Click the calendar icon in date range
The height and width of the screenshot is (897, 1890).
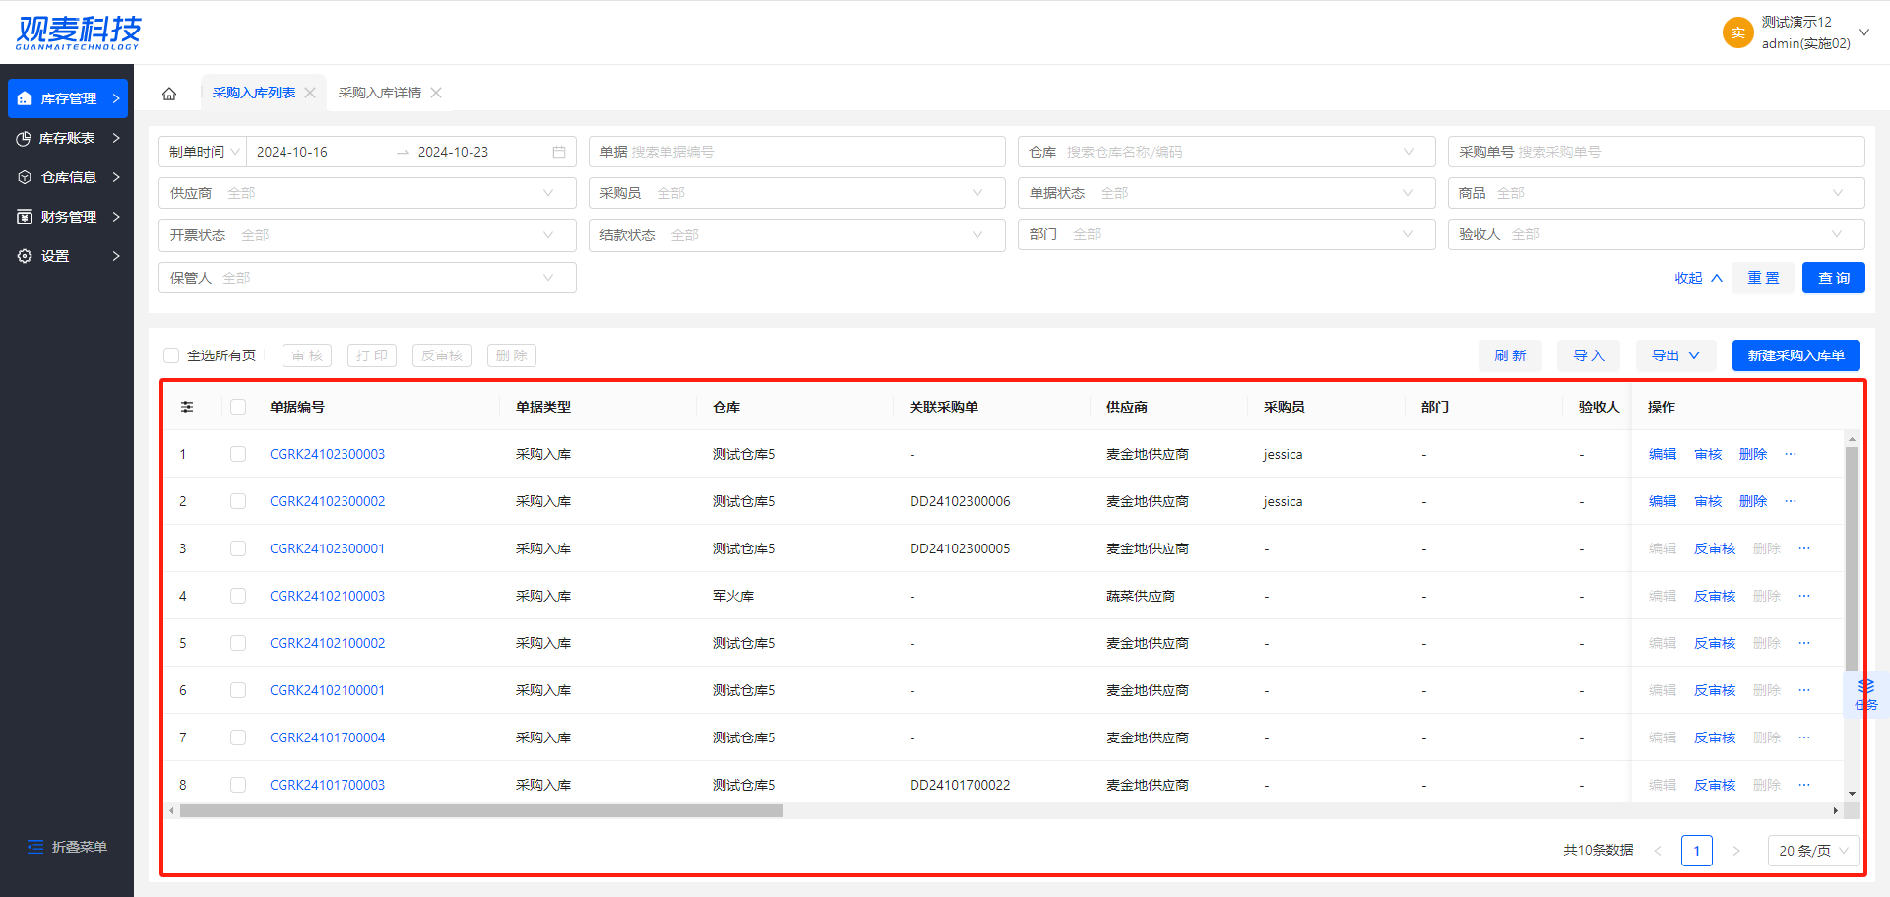tap(559, 152)
